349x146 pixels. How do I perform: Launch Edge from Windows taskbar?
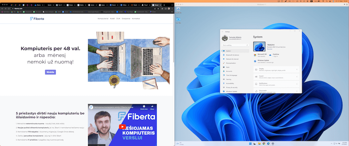point(268,144)
